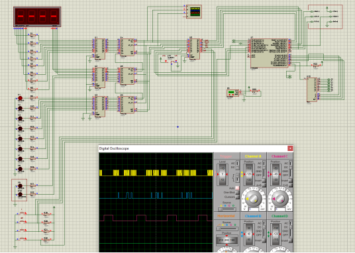Toggle Invert button for Channel A
Viewport: 355px width, 253px height.
264,181
